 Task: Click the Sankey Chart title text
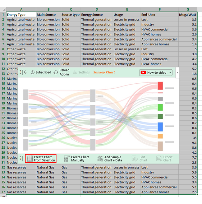point(104,72)
